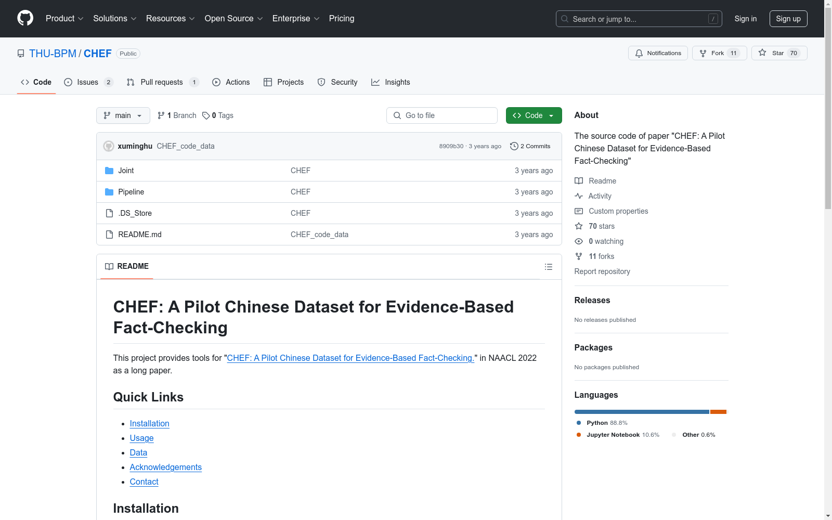This screenshot has width=832, height=520.
Task: Expand the Open Source menu
Action: click(234, 18)
